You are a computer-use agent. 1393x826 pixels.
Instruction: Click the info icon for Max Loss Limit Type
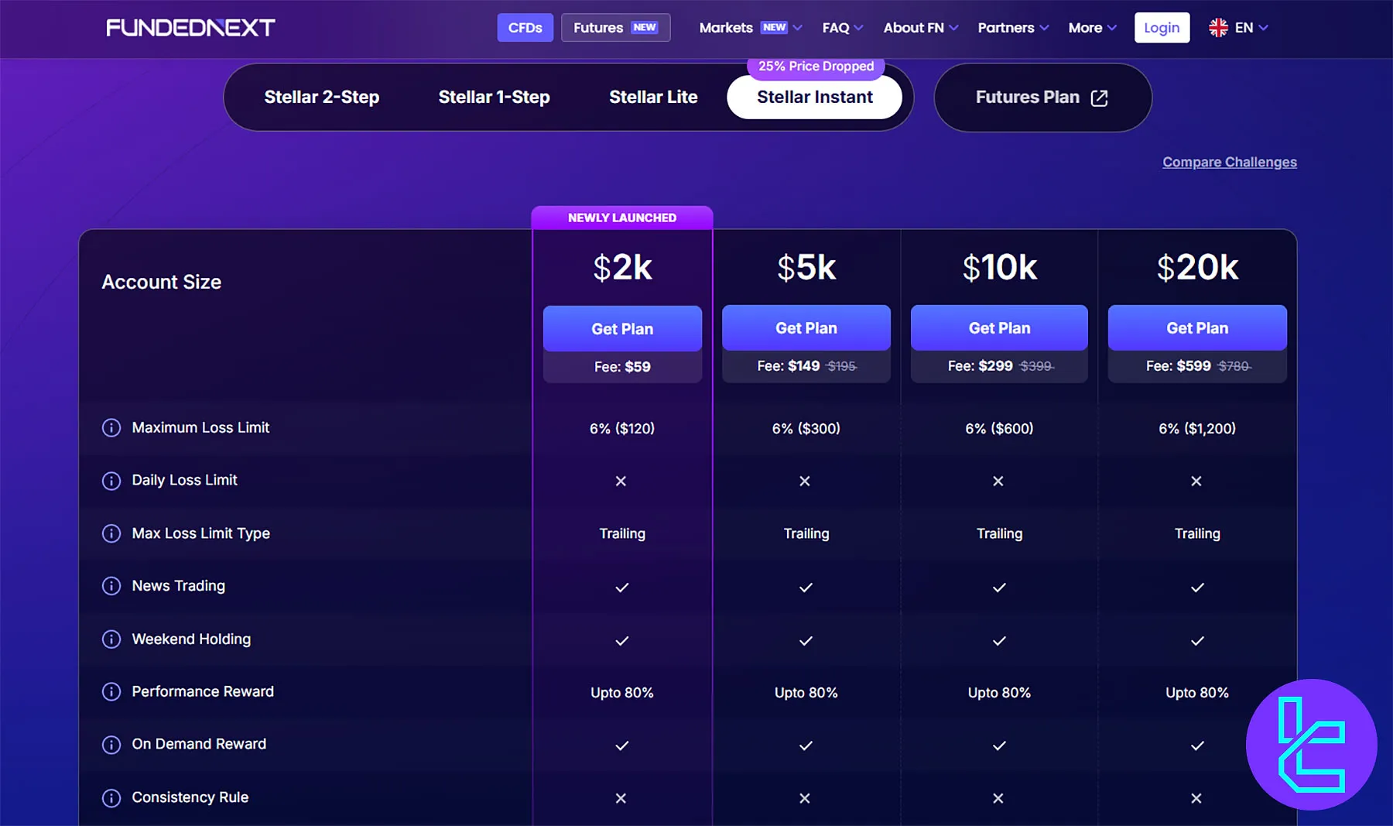[x=111, y=533]
